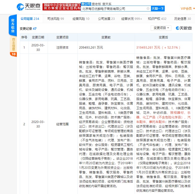The width and height of the screenshot is (195, 194).
Task: Click the VIP会员 link
Action: pos(186,8)
